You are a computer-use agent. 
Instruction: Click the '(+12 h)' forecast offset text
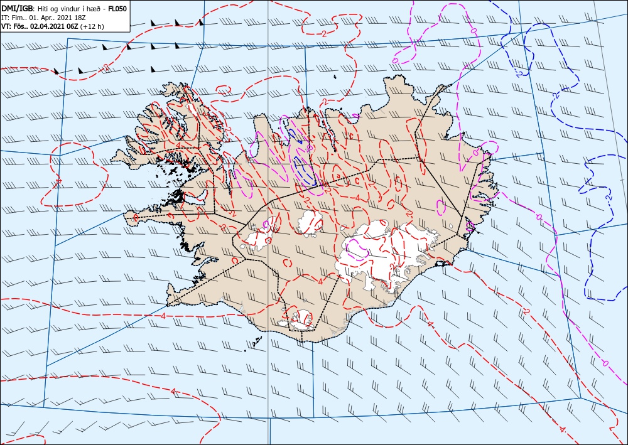click(92, 26)
